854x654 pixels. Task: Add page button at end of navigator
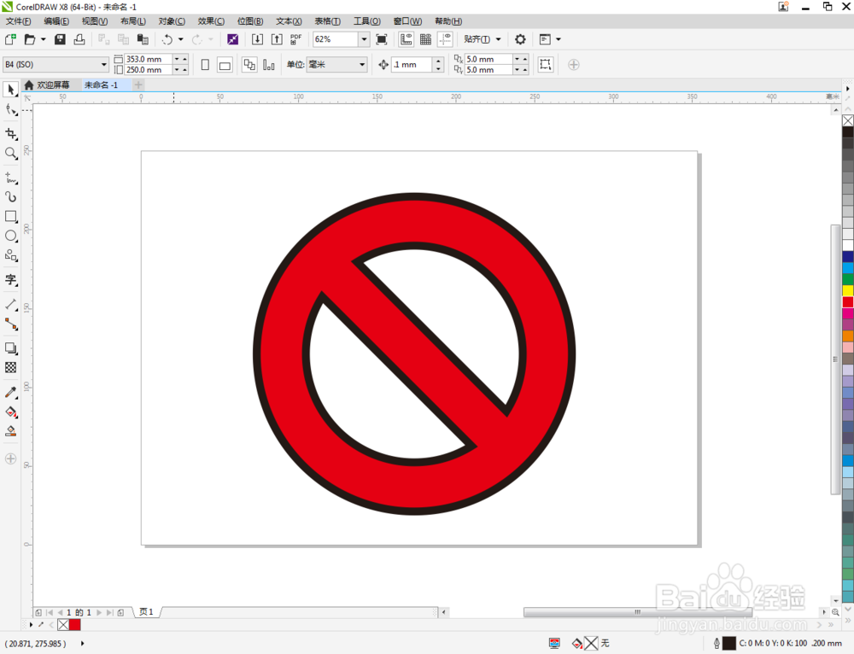point(120,613)
